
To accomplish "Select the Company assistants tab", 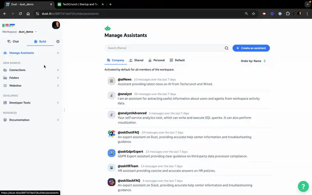I will coord(115,60).
